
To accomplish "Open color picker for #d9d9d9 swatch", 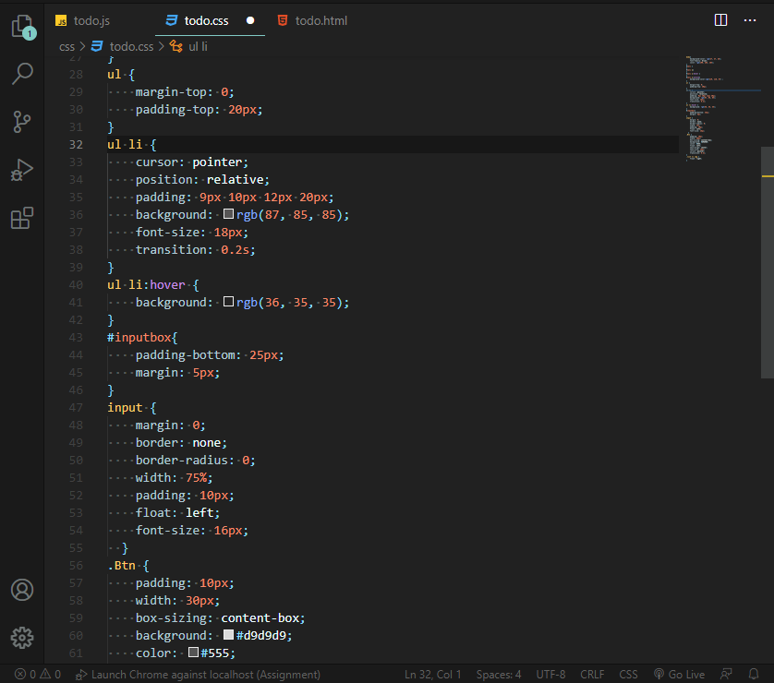I will [228, 635].
